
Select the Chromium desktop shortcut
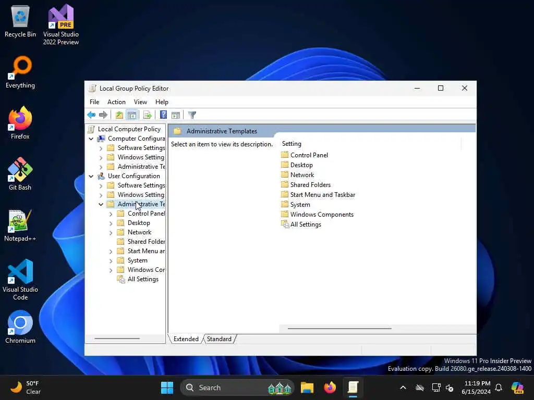pos(20,327)
